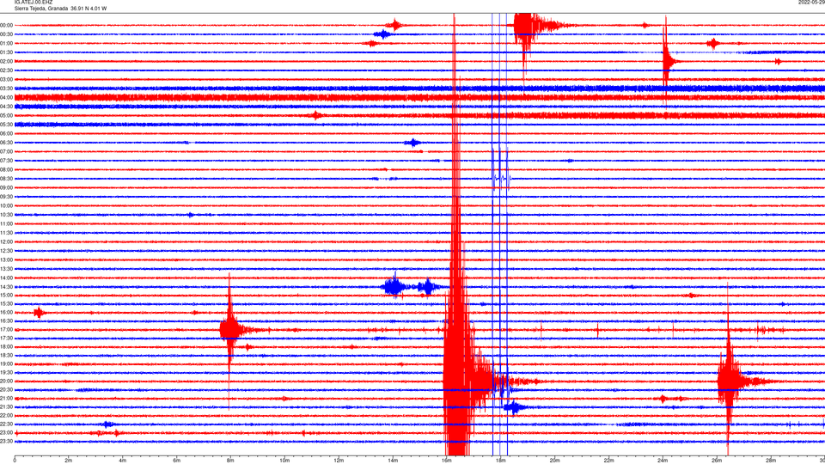Screen dimensions: 825x464
Task: Select the 13:30 trace label
Action: (6, 269)
